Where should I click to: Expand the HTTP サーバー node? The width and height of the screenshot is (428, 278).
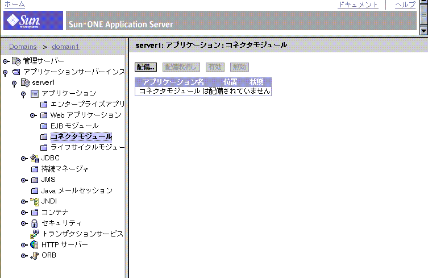[x=24, y=245]
